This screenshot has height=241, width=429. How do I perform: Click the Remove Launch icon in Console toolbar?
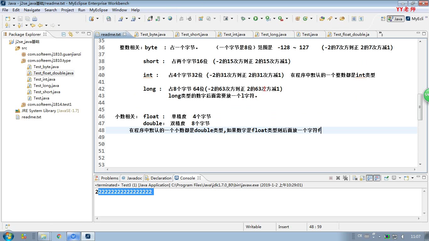point(338,178)
